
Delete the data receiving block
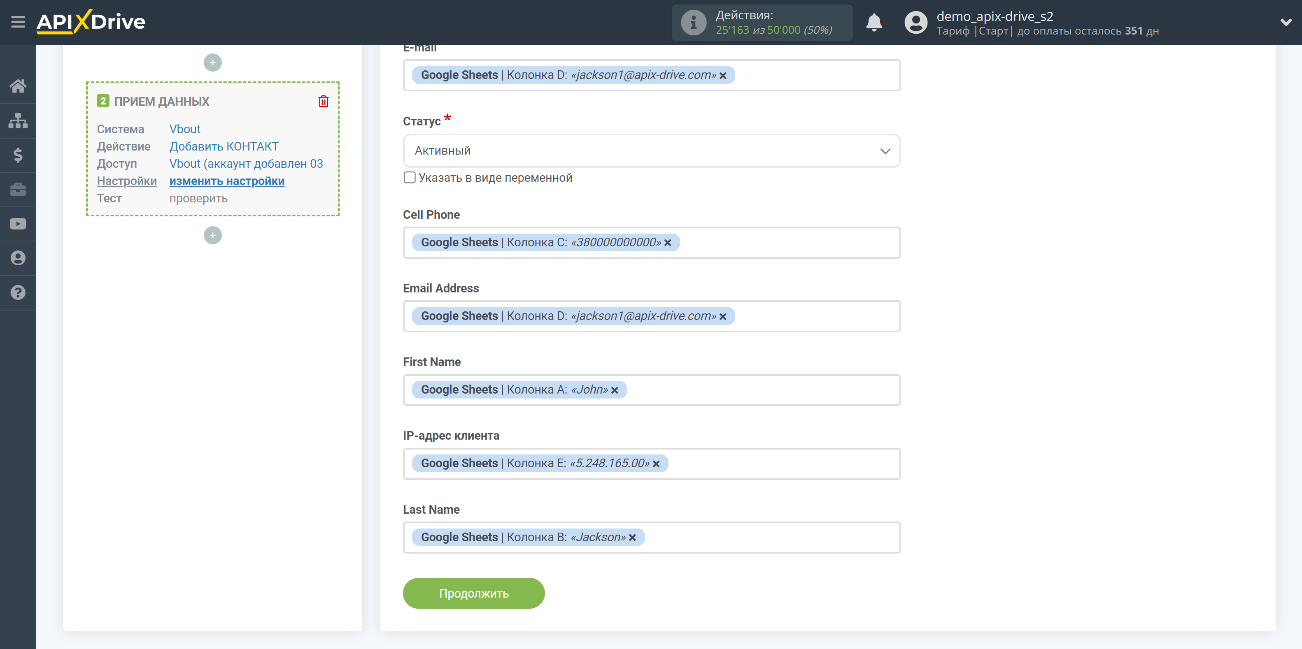pos(324,101)
